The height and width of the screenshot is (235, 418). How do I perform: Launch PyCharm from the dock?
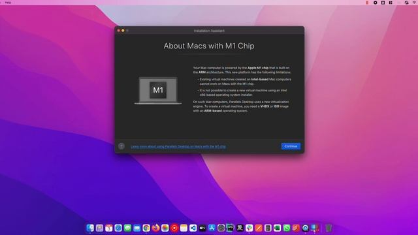[x=231, y=228]
